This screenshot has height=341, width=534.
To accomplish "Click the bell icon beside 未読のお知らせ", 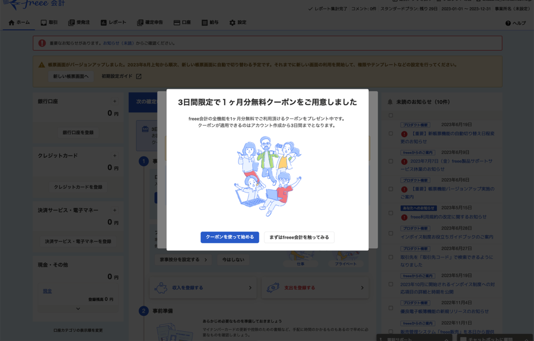I will (390, 102).
